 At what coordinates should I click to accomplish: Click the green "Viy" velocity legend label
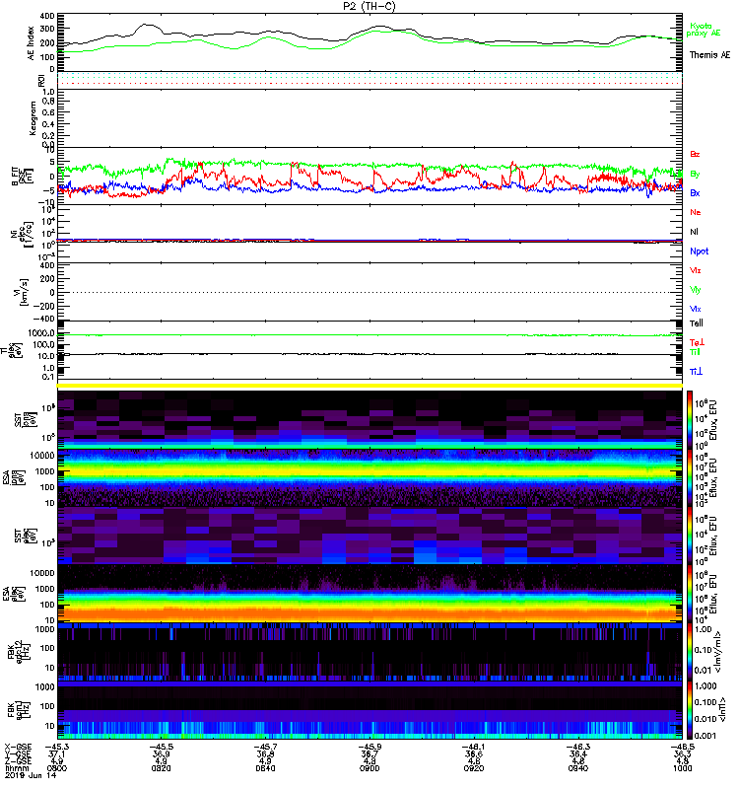696,290
